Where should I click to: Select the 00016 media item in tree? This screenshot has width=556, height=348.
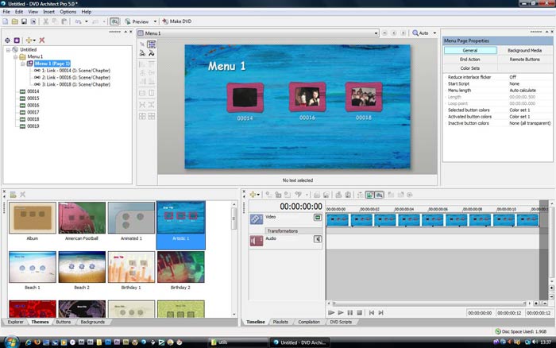(33, 105)
